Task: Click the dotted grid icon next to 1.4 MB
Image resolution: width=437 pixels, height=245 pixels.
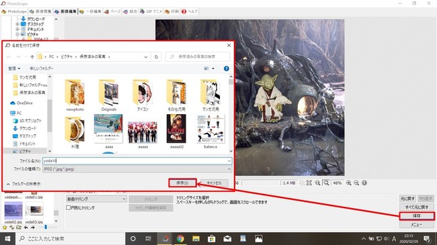Action: (302, 183)
